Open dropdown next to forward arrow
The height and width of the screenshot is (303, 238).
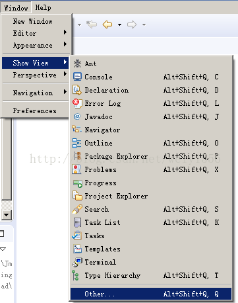[144, 24]
